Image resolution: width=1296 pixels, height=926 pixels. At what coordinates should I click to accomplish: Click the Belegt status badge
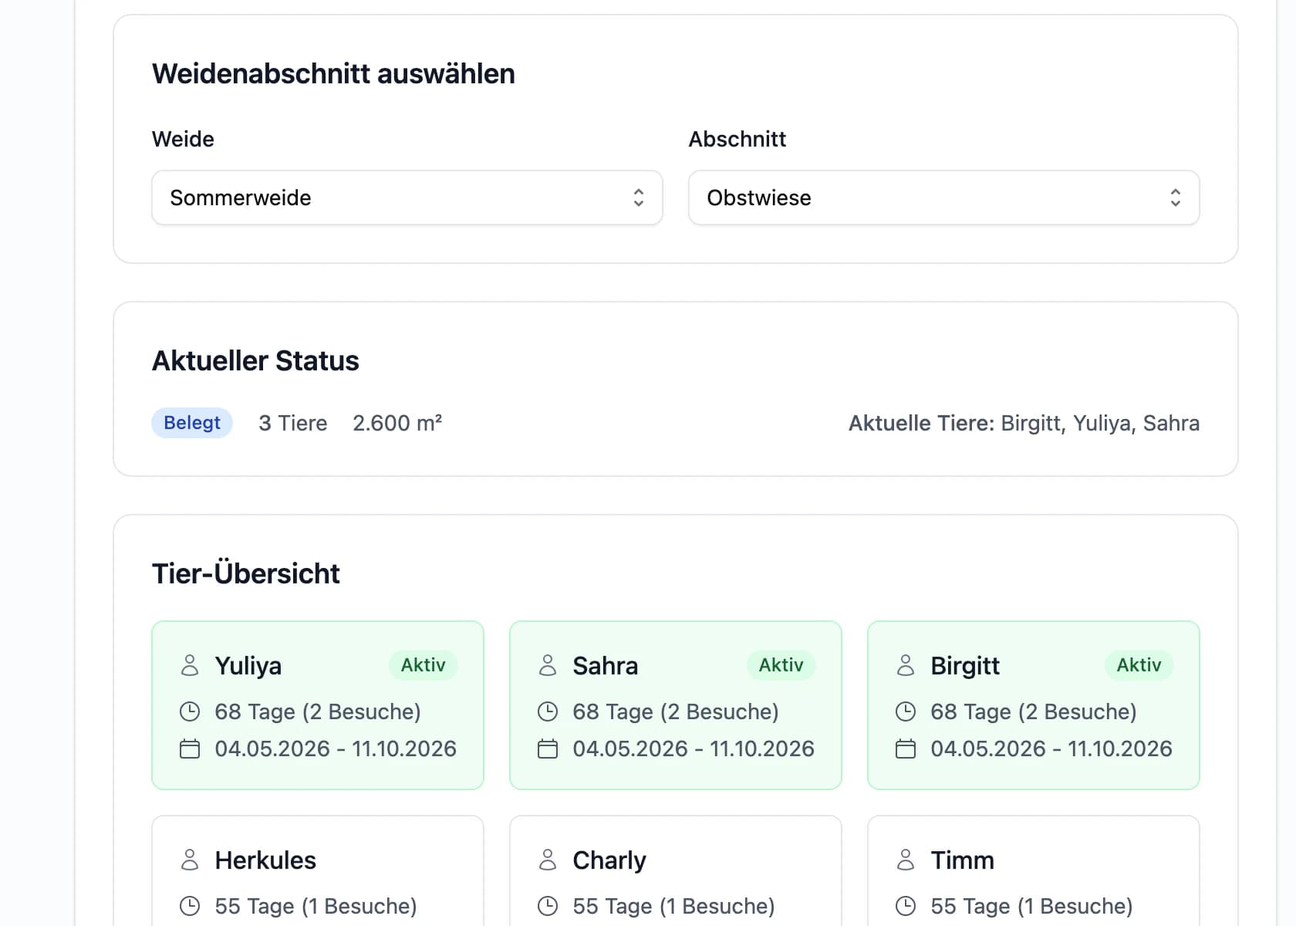click(192, 423)
